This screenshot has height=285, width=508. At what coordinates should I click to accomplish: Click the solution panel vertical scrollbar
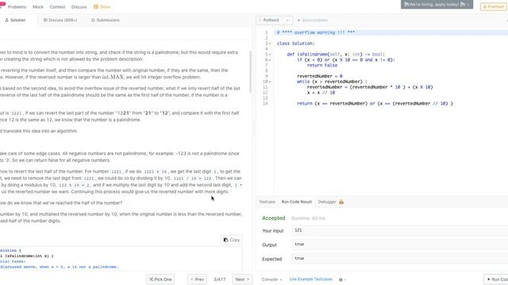[250, 72]
